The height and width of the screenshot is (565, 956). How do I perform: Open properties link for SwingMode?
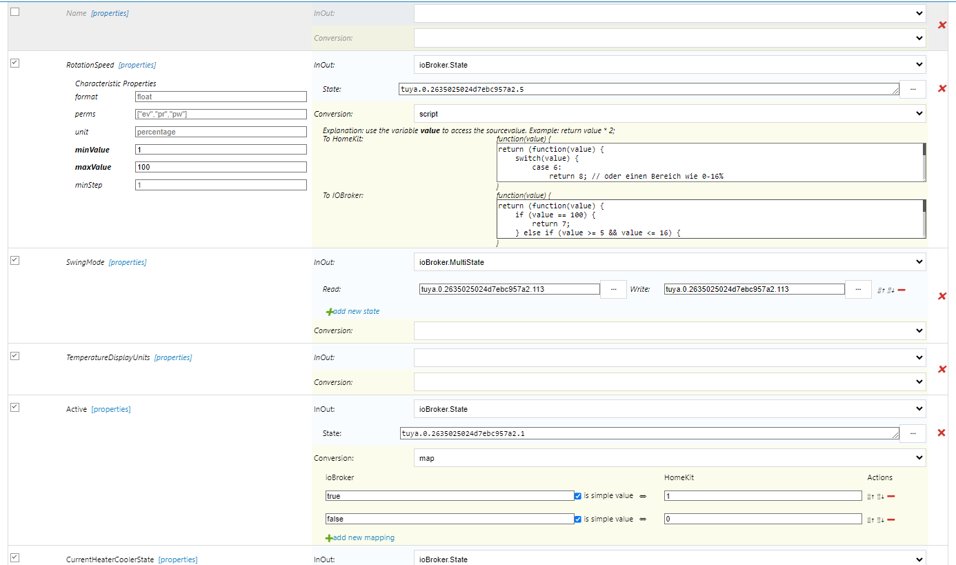point(128,262)
